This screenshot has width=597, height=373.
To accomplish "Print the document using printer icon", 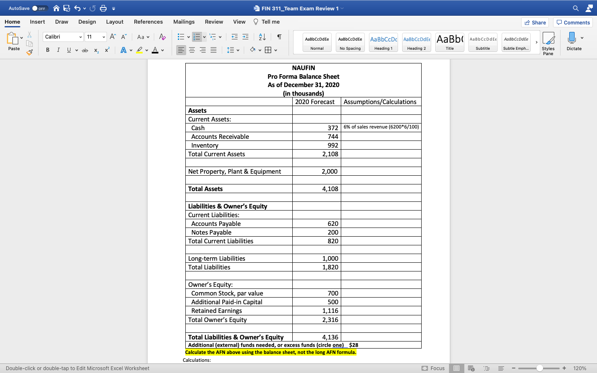I will pos(103,8).
